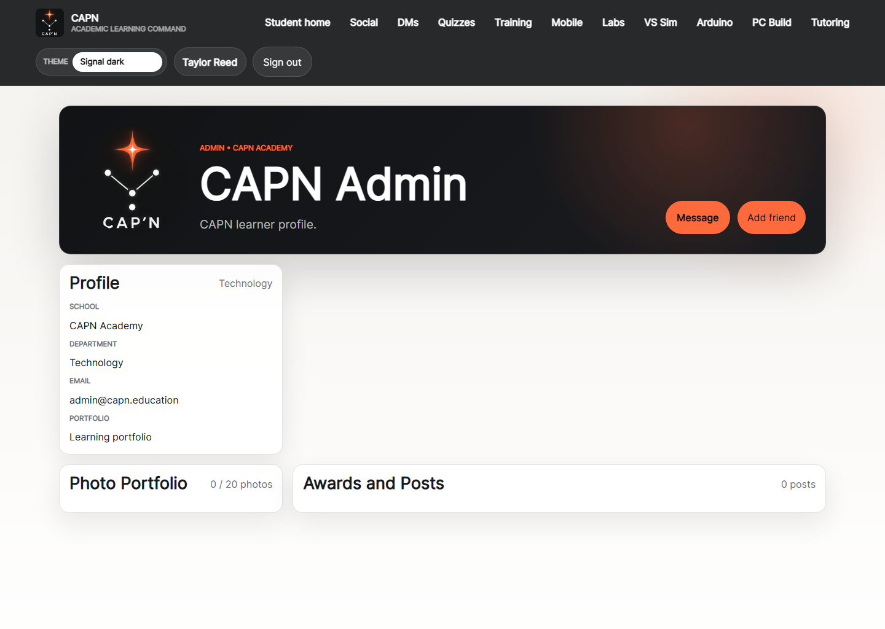This screenshot has width=885, height=629.
Task: Click the Awards and Posts heading
Action: tap(374, 483)
